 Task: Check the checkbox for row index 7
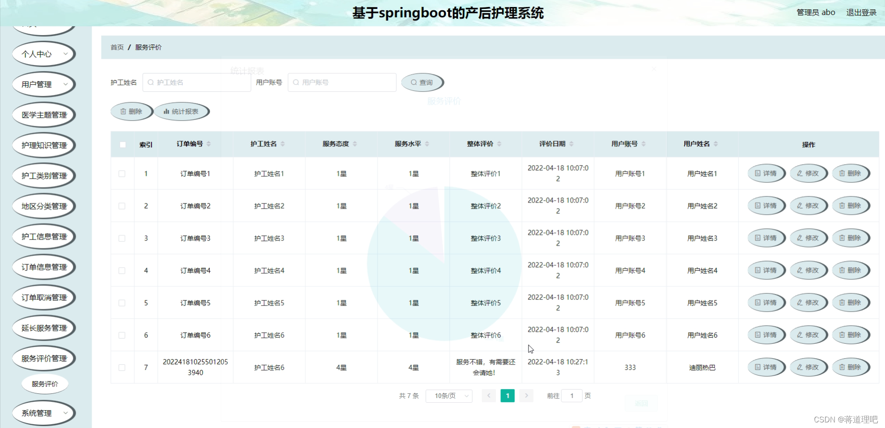coord(122,367)
